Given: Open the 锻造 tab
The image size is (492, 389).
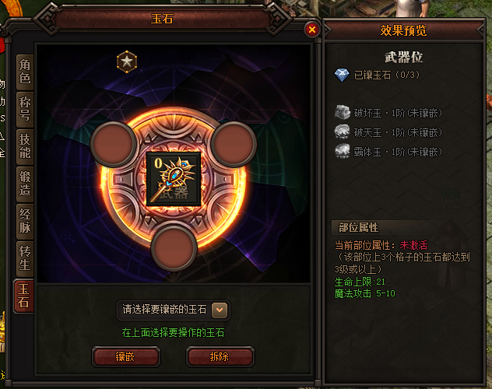Looking at the screenshot, I should (x=25, y=184).
